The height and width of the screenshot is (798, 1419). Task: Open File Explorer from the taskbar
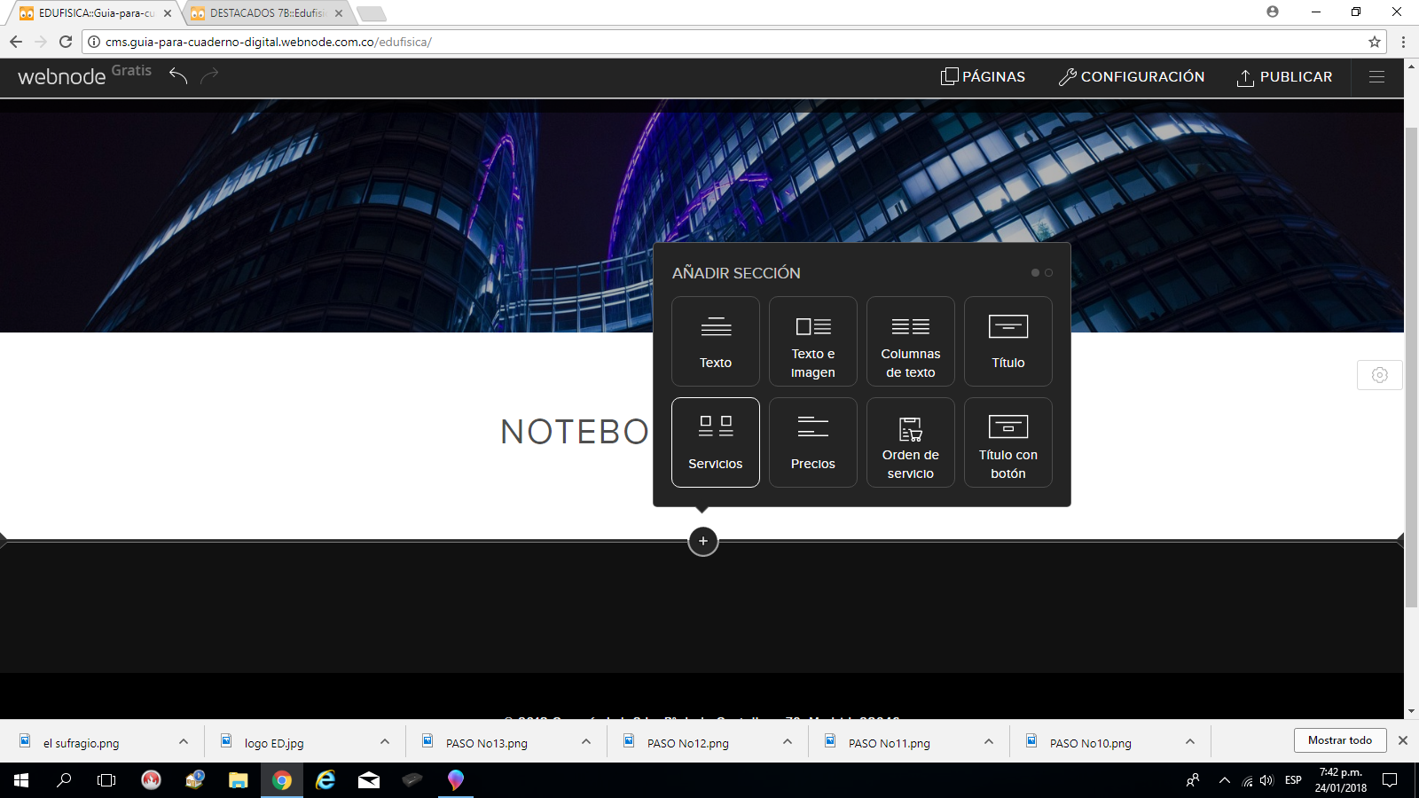(238, 780)
